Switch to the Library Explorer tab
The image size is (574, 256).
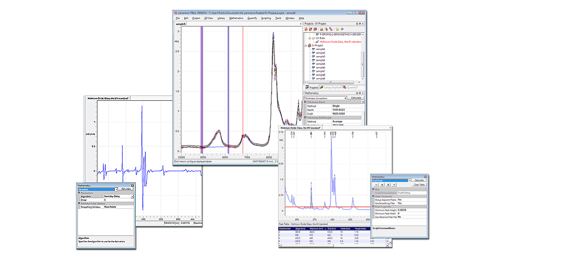pyautogui.click(x=331, y=87)
